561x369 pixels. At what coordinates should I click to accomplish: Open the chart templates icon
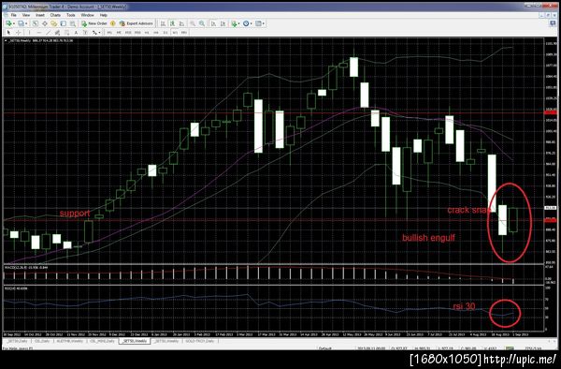click(x=258, y=23)
